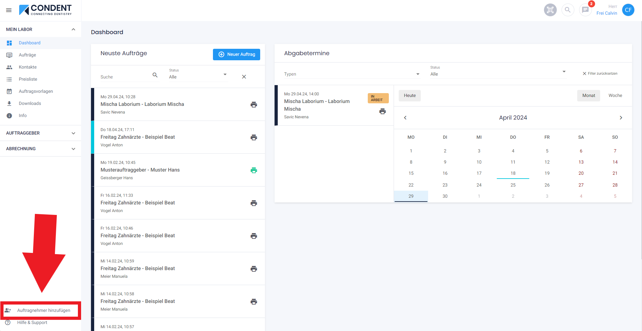This screenshot has height=331, width=642.
Task: Click the QR code scanner icon
Action: [550, 10]
